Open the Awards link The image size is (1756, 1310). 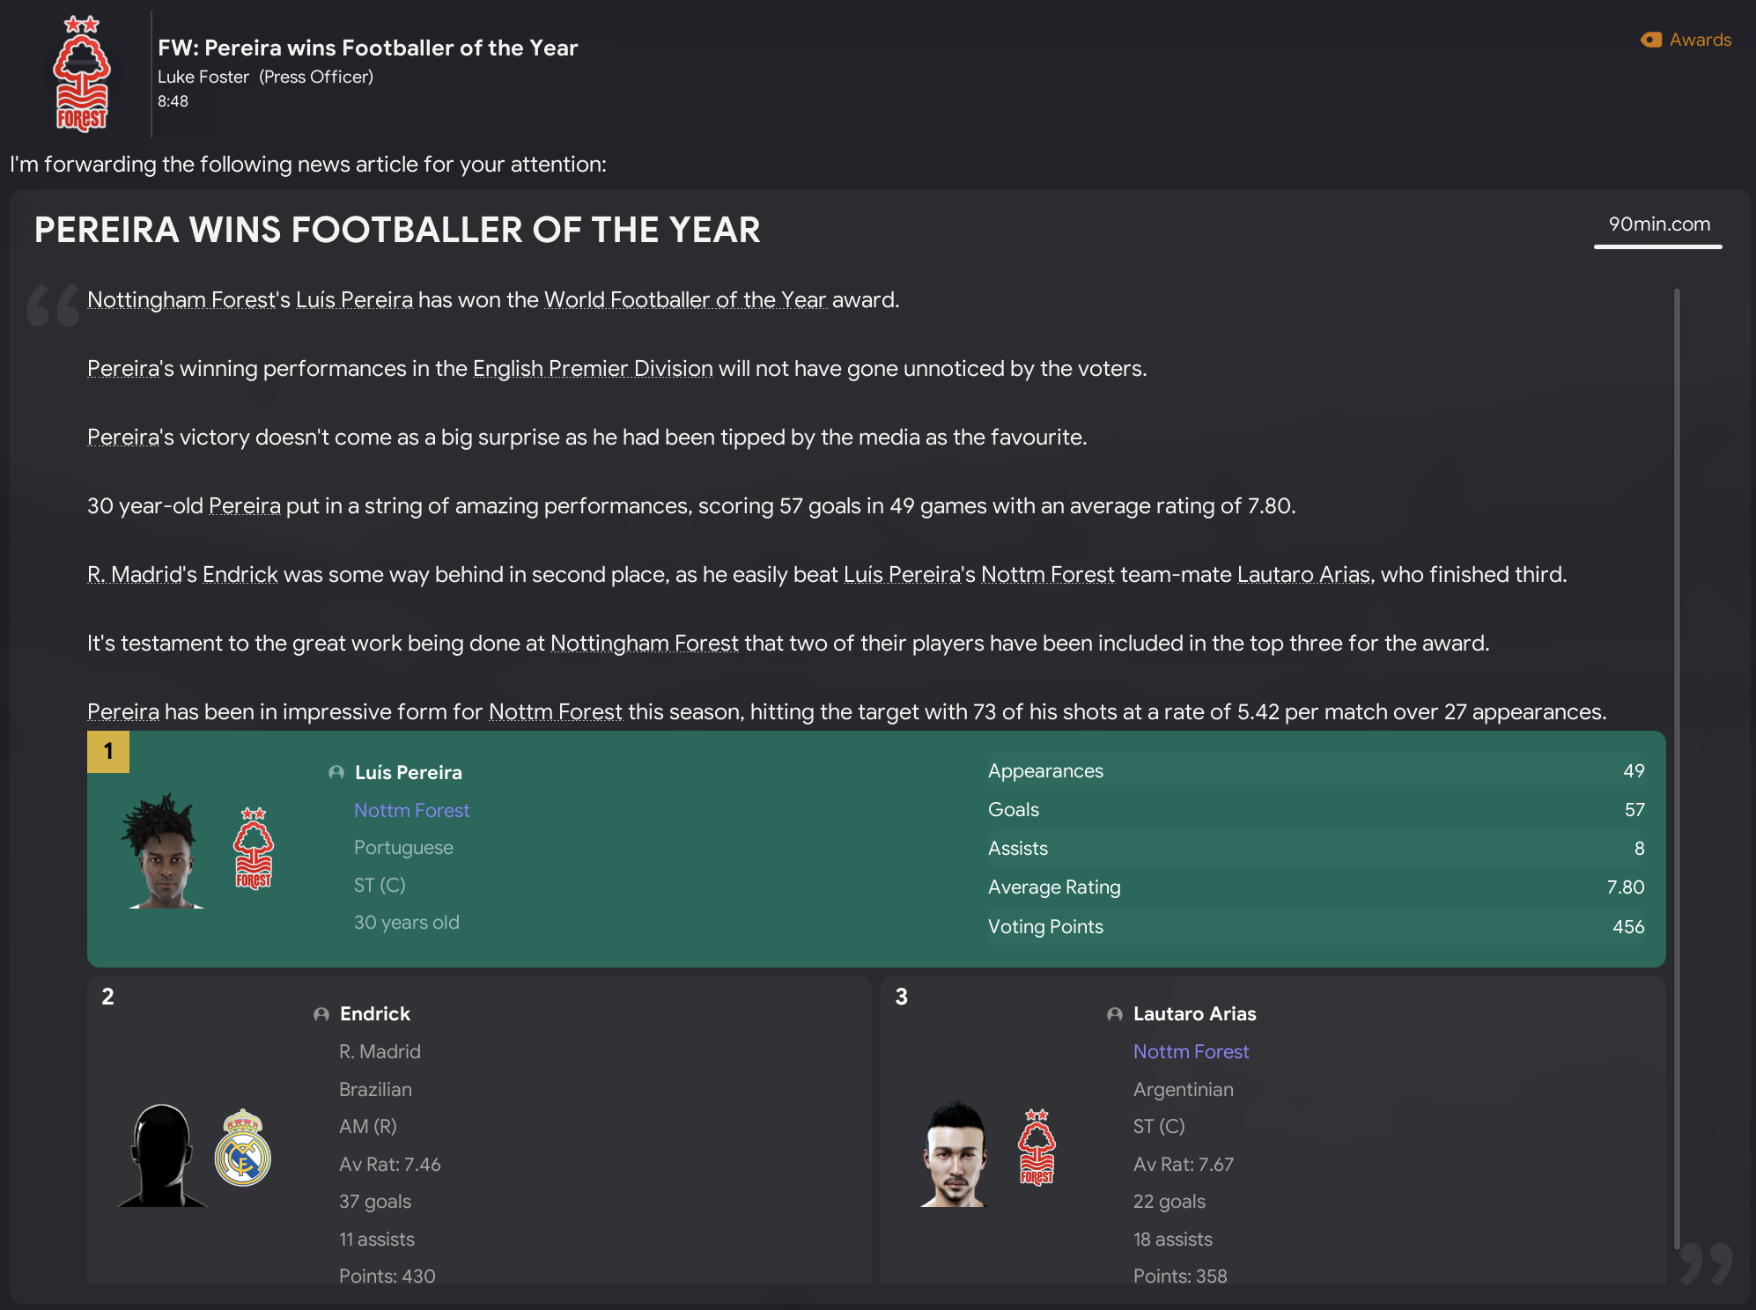[1700, 40]
